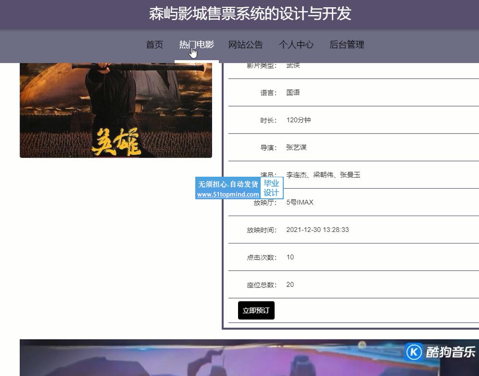Open the 后台管理 navigation link
This screenshot has width=479, height=376.
click(347, 45)
